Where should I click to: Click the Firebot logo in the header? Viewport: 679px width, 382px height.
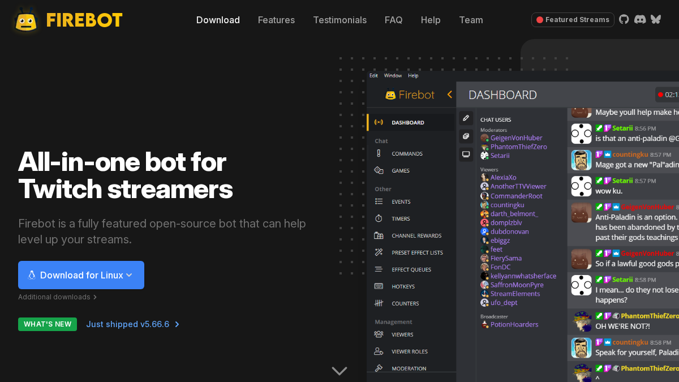26,20
